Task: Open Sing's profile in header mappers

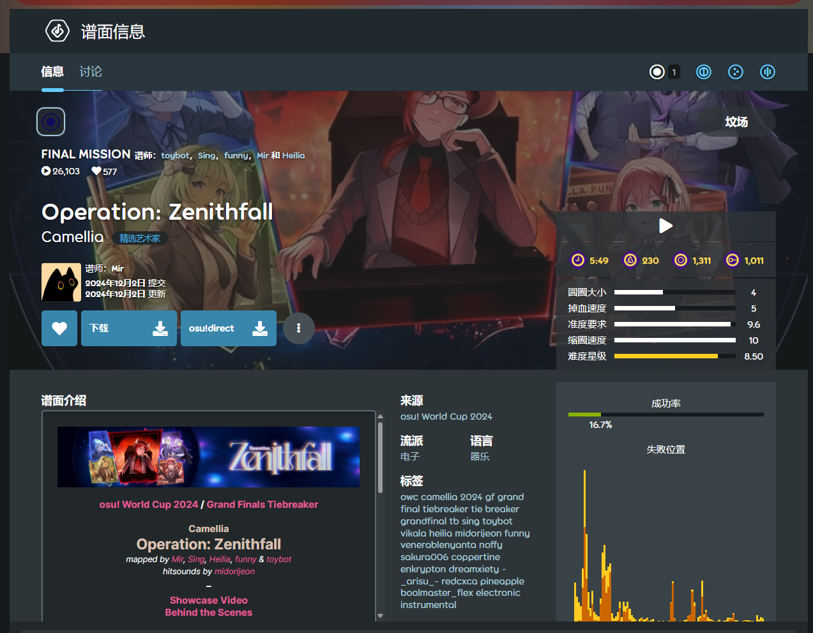Action: tap(207, 155)
